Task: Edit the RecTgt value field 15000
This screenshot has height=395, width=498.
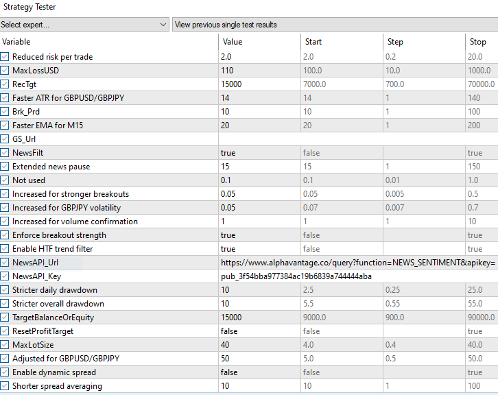Action: coord(258,84)
